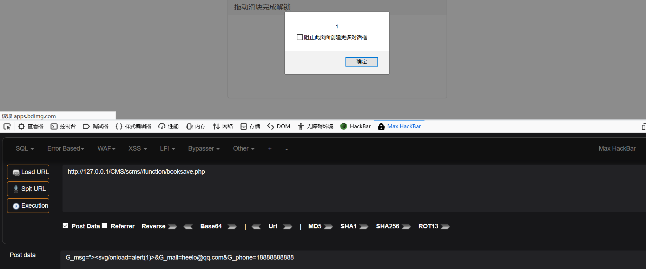646x269 pixels.
Task: Click the ROT13 arrow icon
Action: (x=445, y=227)
